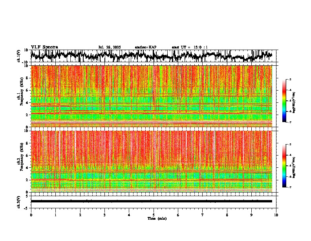This screenshot has width=311, height=241.
Task: Click the Time (min) axis label
Action: 157,219
